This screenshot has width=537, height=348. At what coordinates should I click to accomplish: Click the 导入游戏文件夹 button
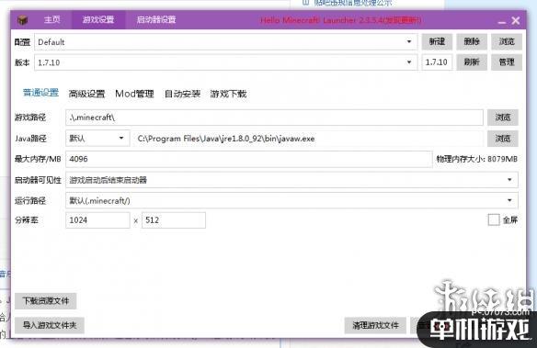click(x=50, y=325)
